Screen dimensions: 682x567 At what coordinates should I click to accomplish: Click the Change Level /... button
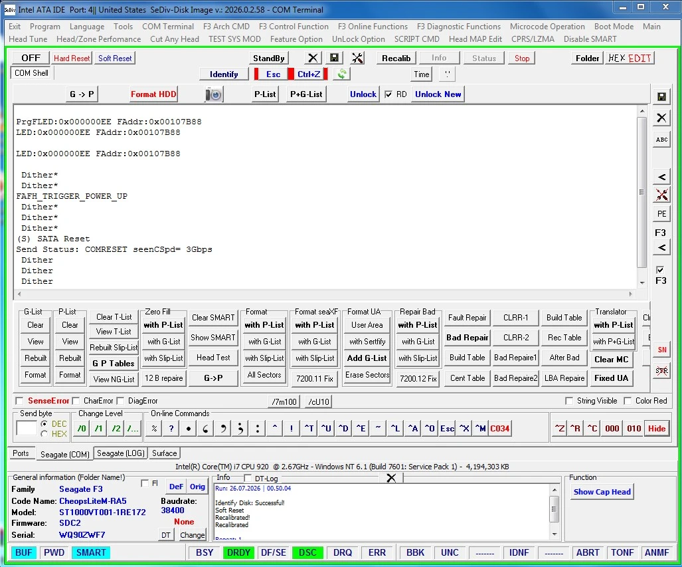(x=133, y=429)
